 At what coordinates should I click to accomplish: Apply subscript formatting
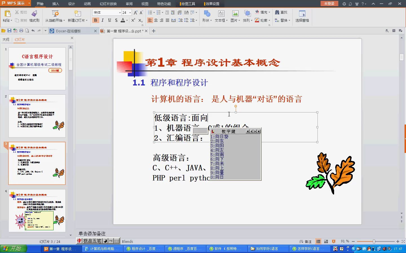(x=140, y=20)
